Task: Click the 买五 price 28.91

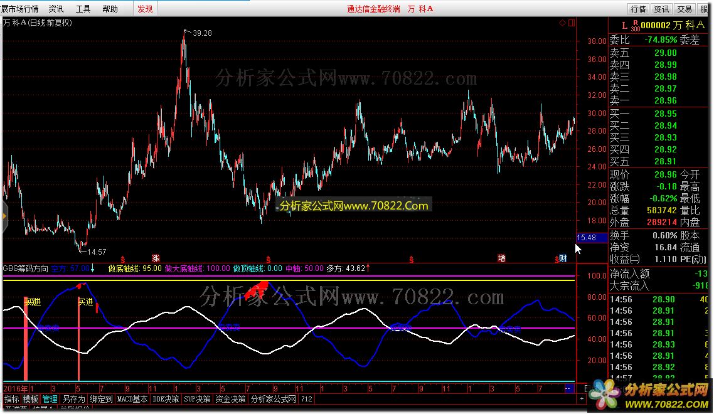Action: [666, 161]
